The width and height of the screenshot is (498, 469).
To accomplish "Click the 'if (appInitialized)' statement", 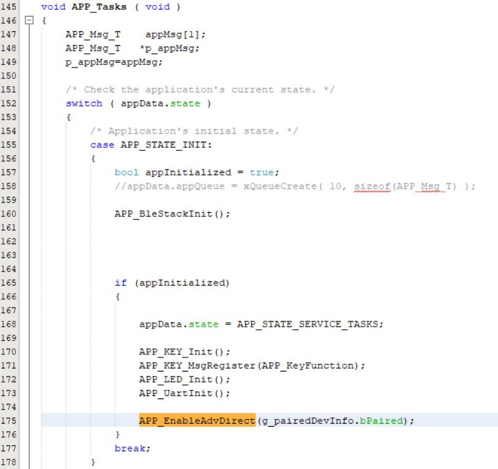I will click(172, 283).
